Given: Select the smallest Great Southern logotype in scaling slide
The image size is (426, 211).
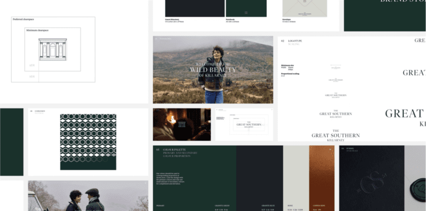Looking at the screenshot, I should click(x=336, y=67).
